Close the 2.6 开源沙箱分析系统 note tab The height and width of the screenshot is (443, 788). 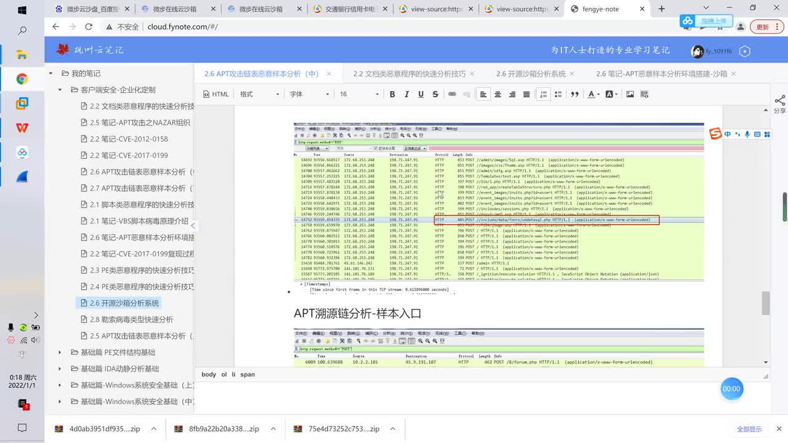(573, 74)
